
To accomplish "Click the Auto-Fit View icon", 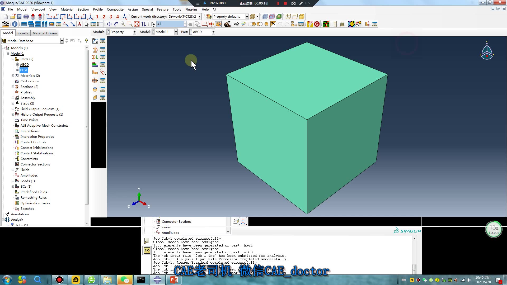I will (x=137, y=24).
